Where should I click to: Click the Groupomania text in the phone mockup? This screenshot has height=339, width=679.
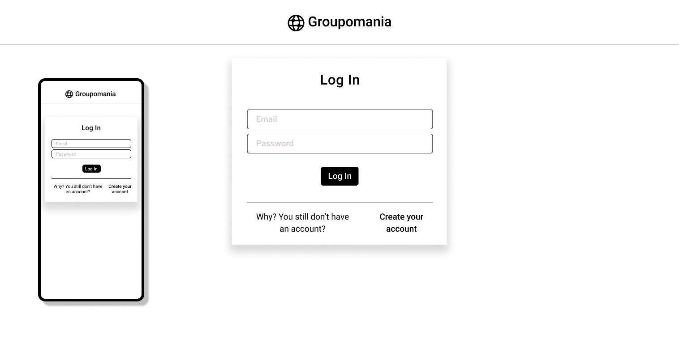pyautogui.click(x=95, y=94)
